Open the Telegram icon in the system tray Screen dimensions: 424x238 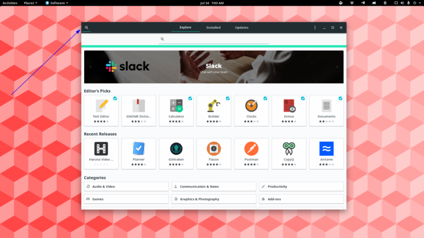pos(363,3)
